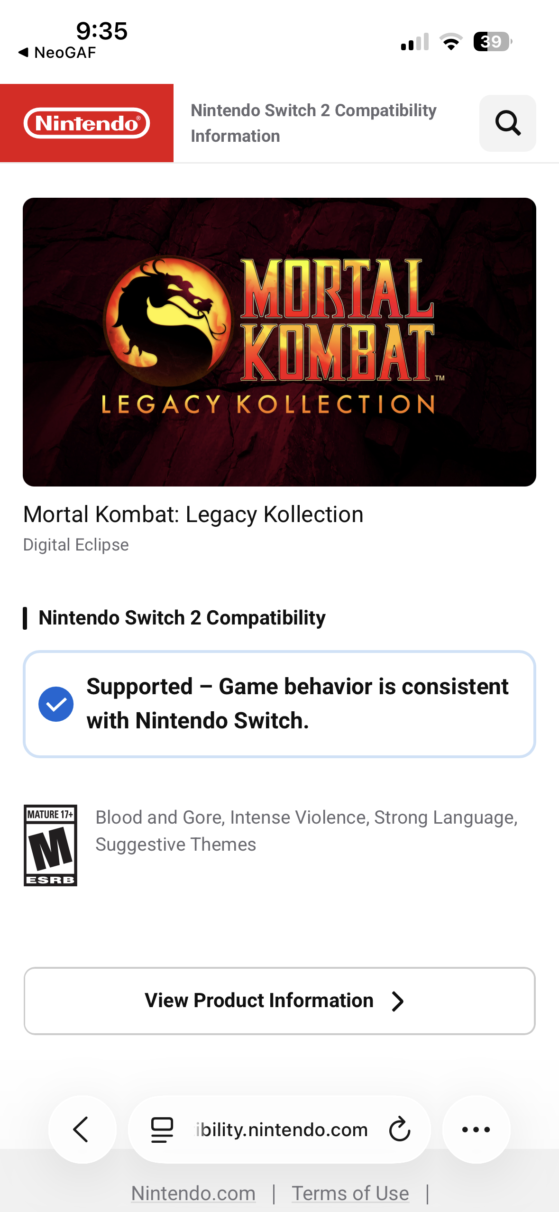
Task: Tap the search magnifier icon
Action: [x=507, y=123]
